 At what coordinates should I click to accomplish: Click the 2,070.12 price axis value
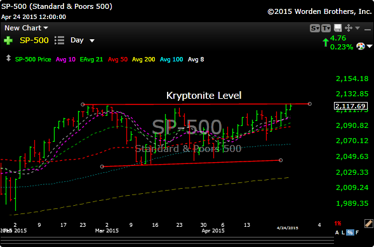pos(352,141)
